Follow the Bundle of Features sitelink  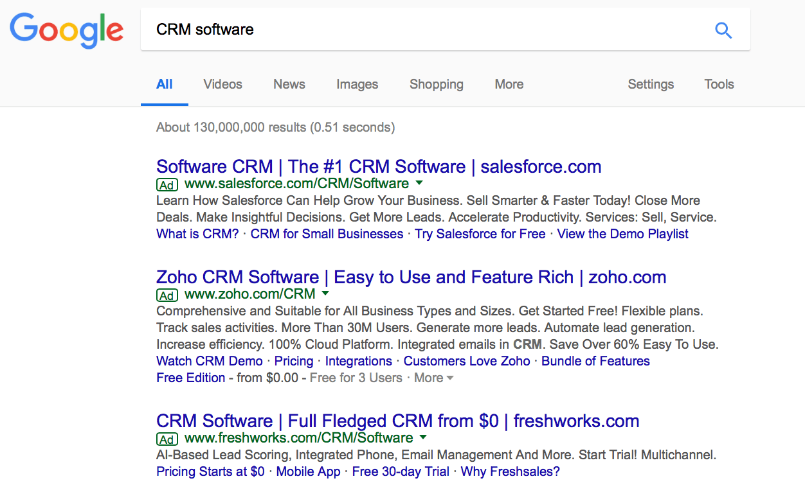click(x=595, y=361)
